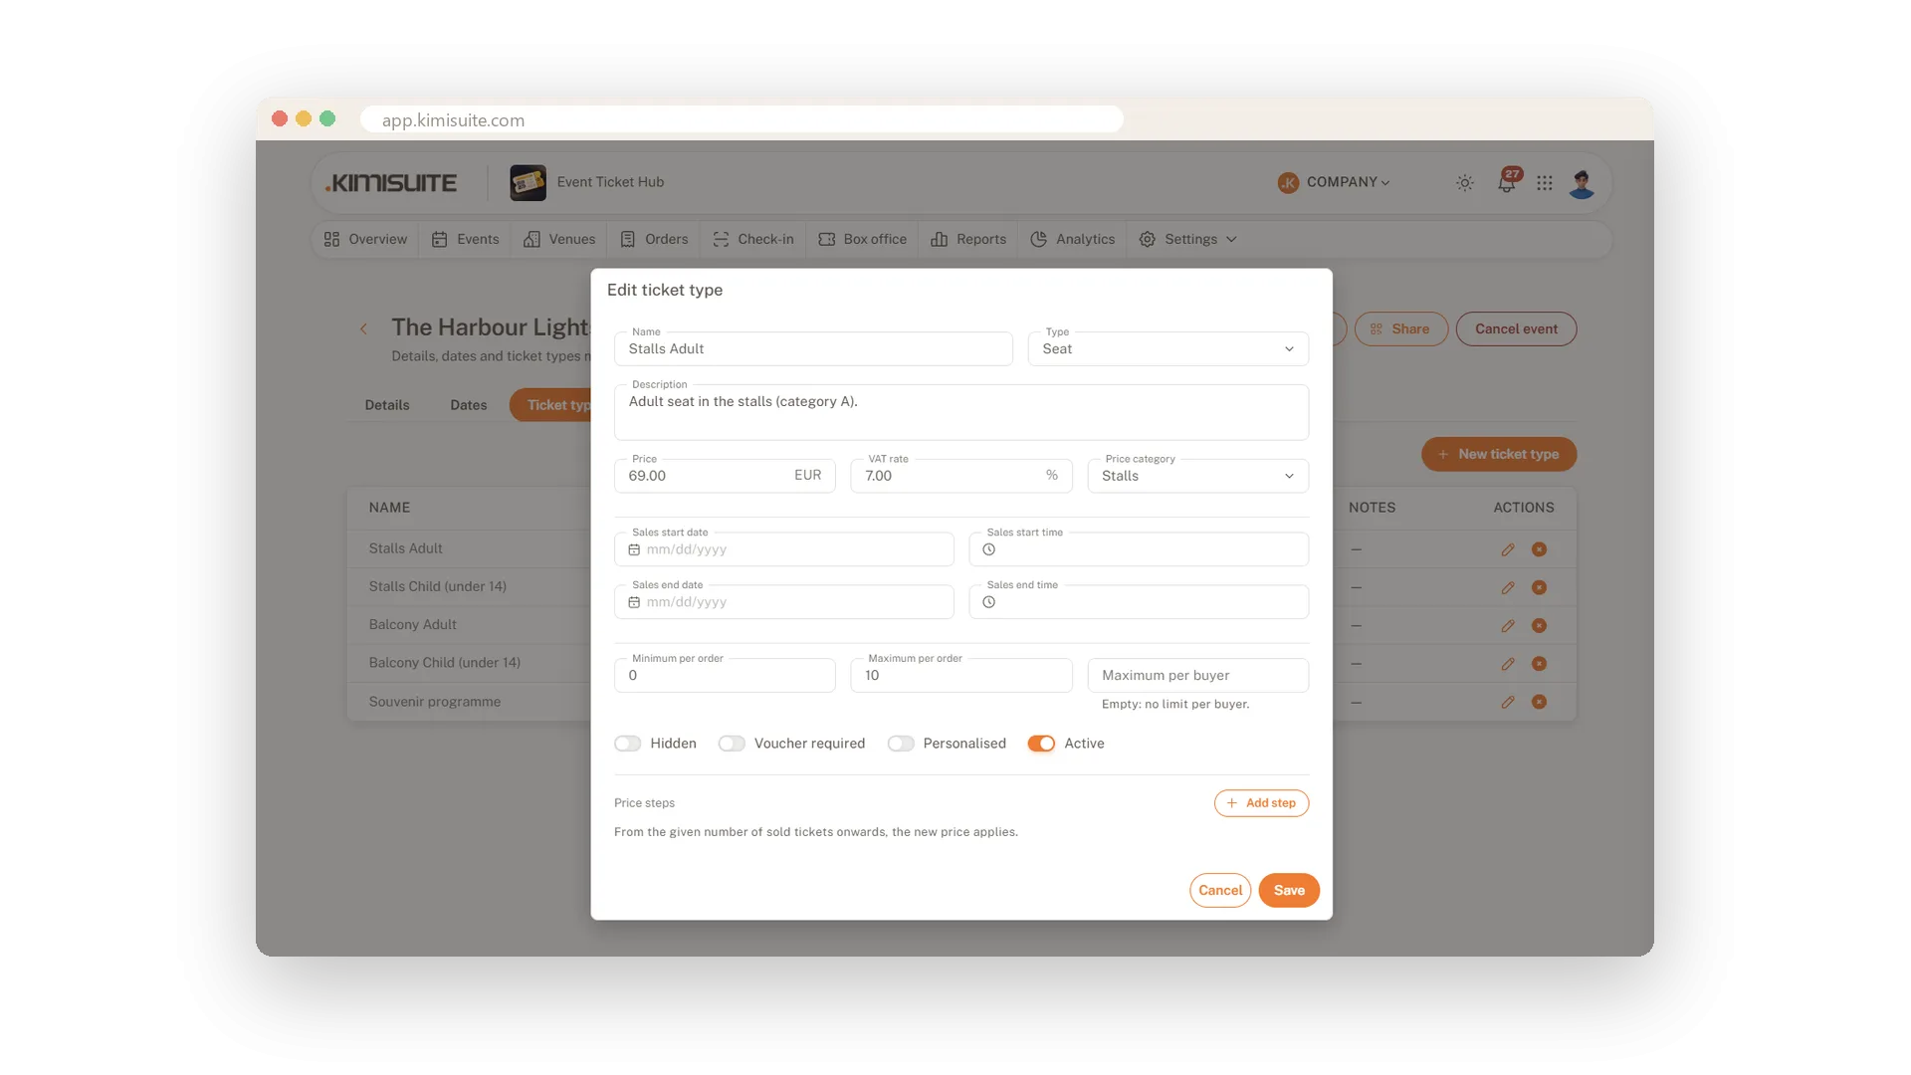1911x1075 pixels.
Task: Click the Sales end time clock icon
Action: 989,602
